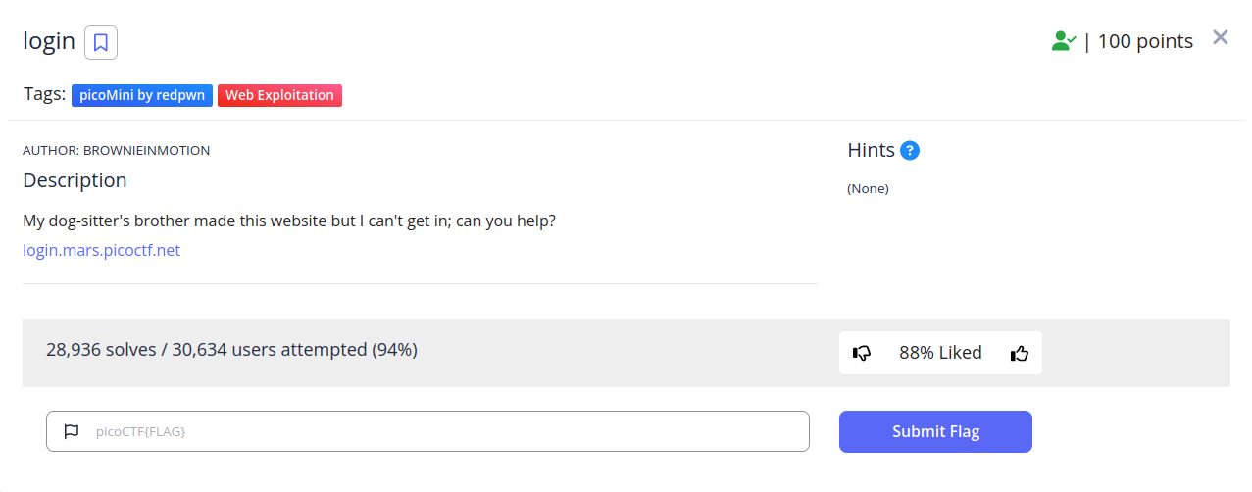1252x492 pixels.
Task: Click the login challenge title
Action: point(49,41)
